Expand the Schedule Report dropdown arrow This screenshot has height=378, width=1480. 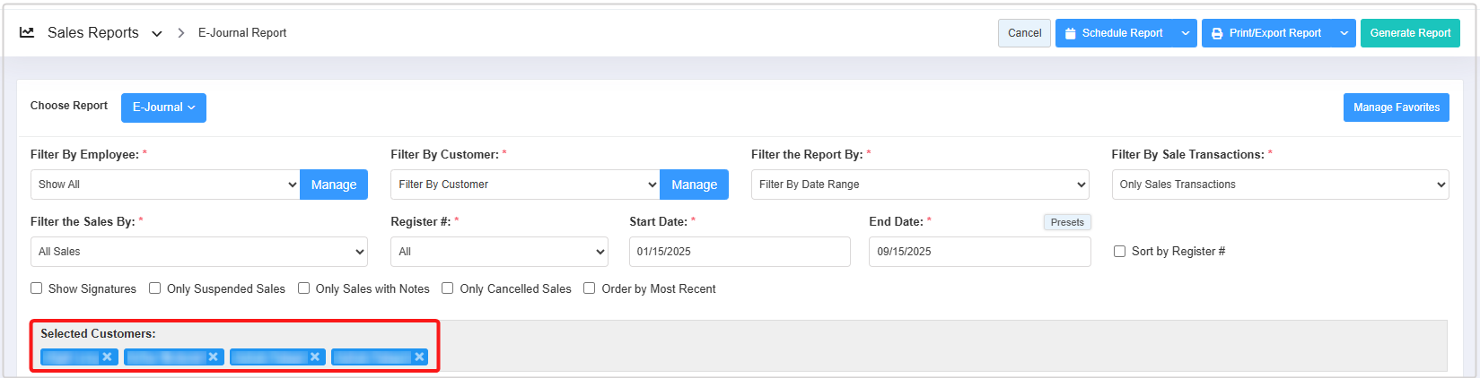coord(1185,33)
